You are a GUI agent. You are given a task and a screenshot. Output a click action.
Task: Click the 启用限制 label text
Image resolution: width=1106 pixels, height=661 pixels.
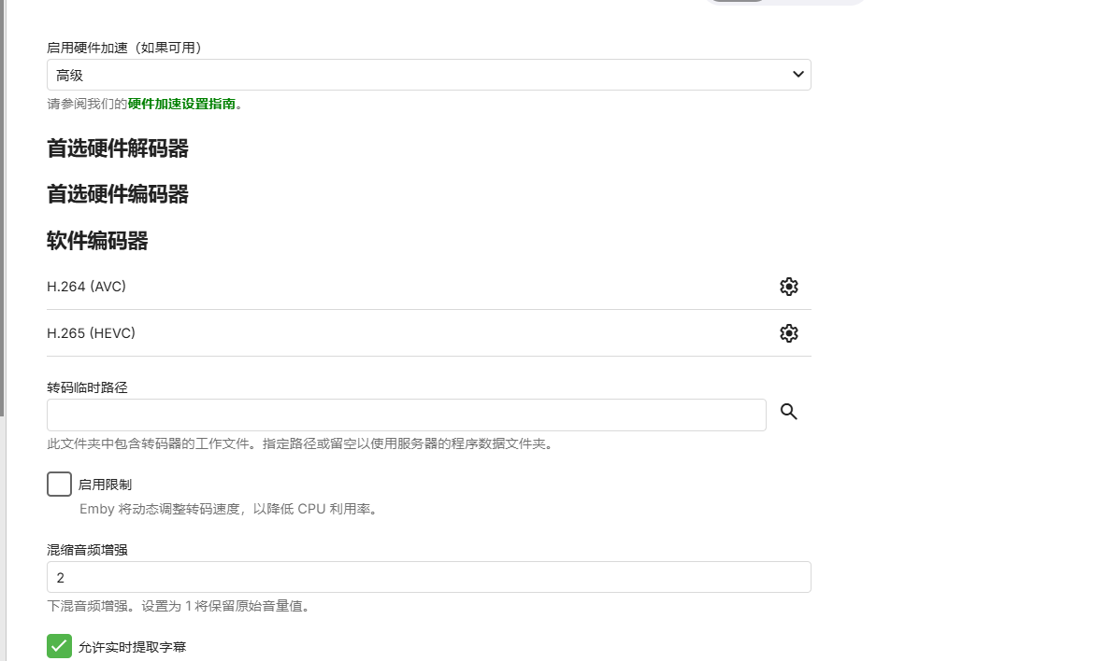pyautogui.click(x=105, y=485)
